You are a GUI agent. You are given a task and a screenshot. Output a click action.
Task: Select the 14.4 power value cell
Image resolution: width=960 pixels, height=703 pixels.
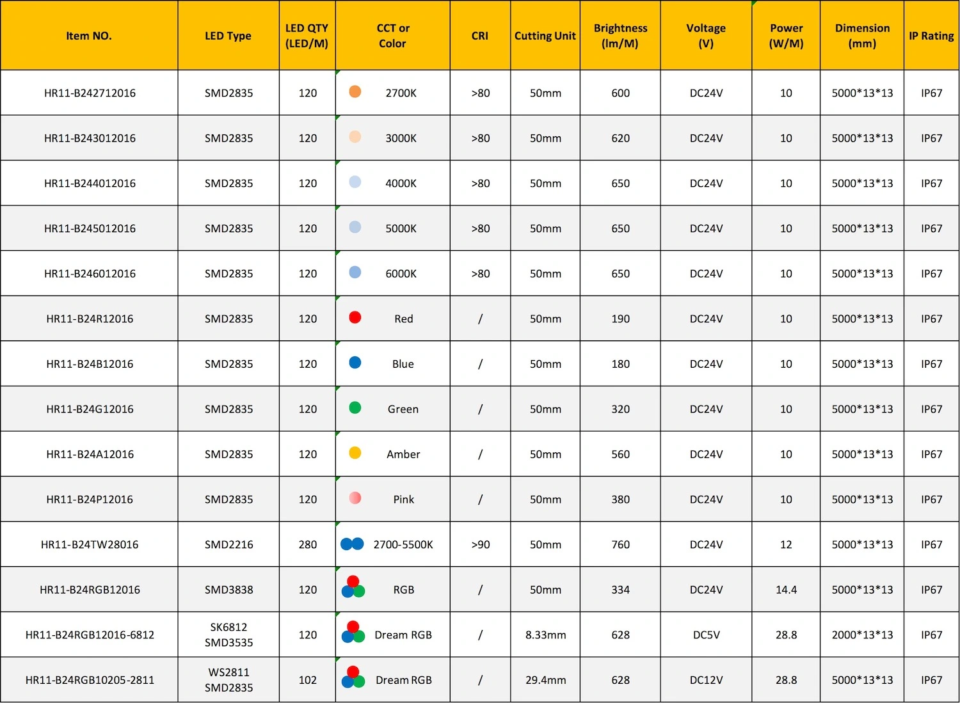pos(786,589)
